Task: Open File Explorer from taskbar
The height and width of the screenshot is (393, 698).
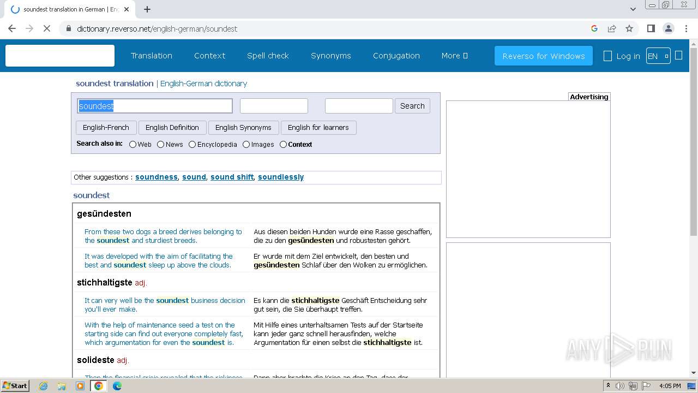Action: (62, 386)
